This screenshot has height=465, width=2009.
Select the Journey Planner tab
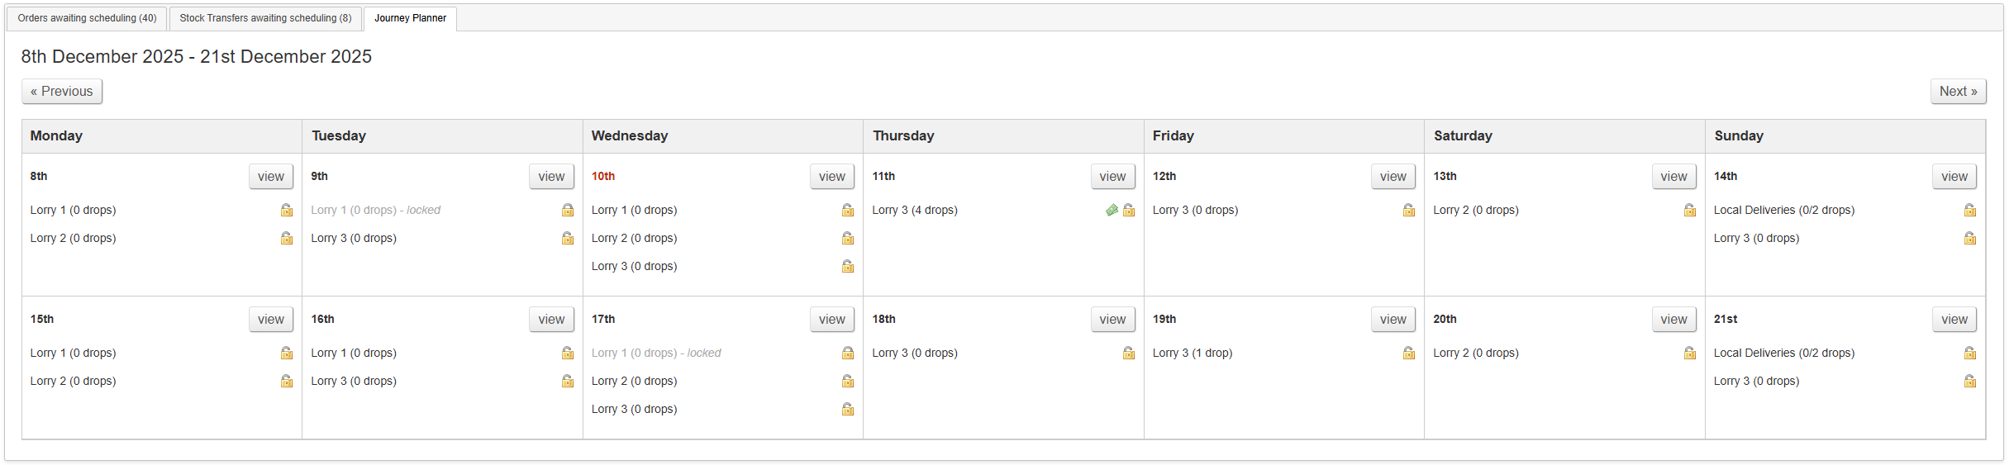[x=410, y=18]
